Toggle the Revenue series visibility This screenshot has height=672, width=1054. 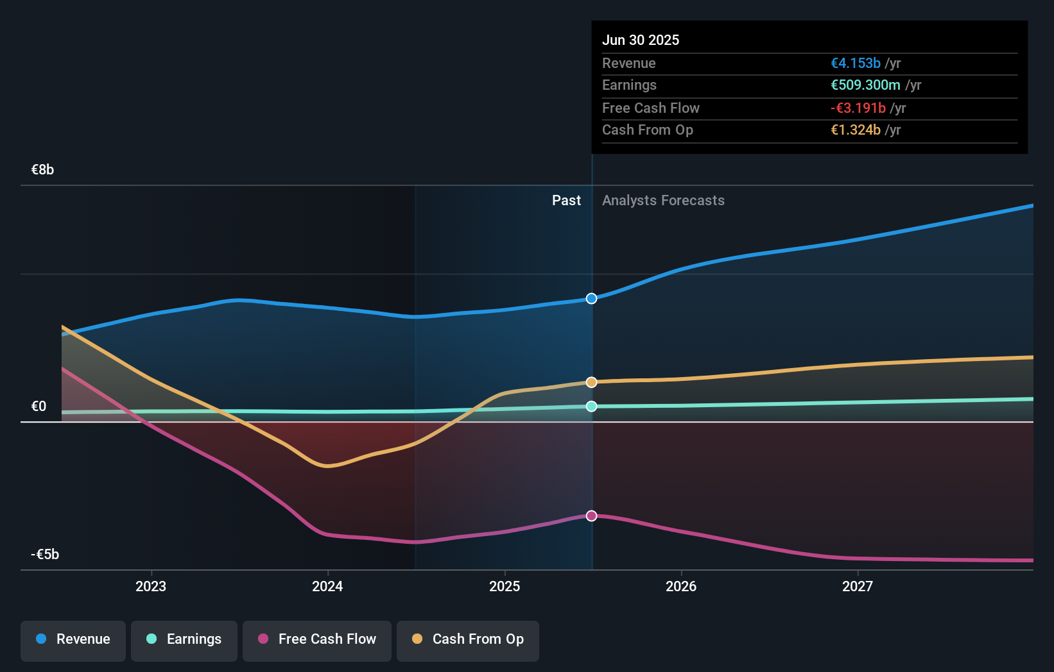[73, 641]
